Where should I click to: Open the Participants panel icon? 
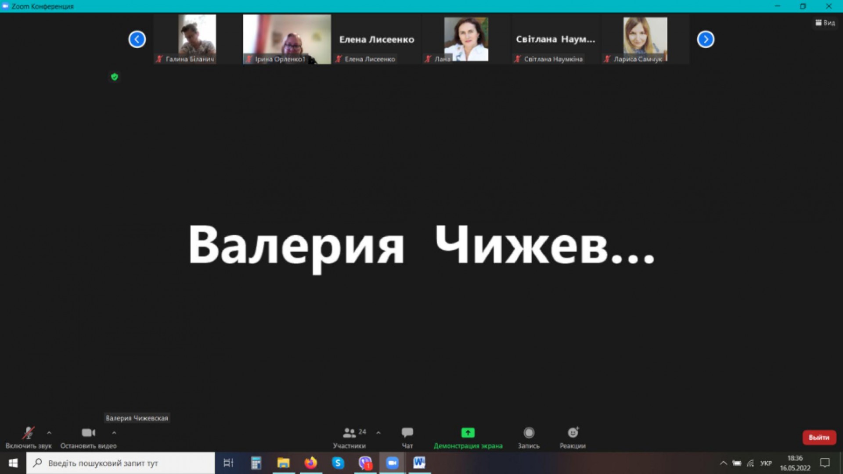(x=349, y=433)
